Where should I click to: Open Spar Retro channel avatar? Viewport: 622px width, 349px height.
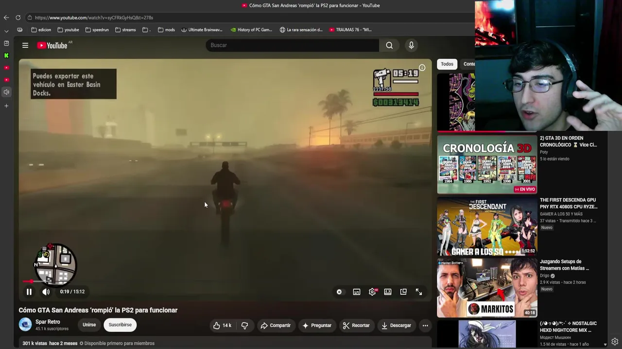coord(25,325)
